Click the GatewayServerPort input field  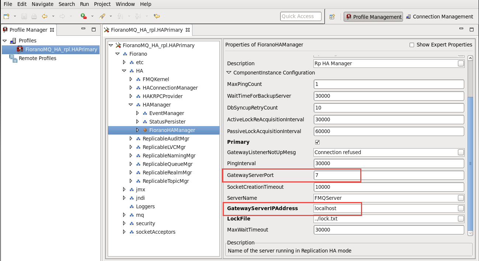[x=389, y=175]
